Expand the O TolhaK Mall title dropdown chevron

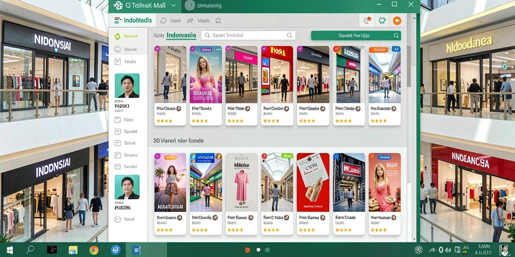[x=174, y=6]
